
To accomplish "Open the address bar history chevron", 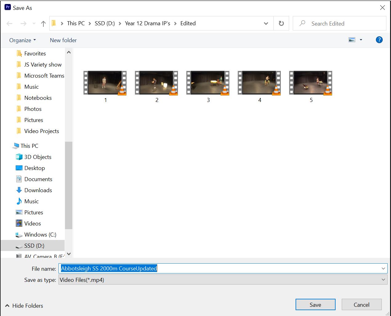I will click(x=266, y=23).
